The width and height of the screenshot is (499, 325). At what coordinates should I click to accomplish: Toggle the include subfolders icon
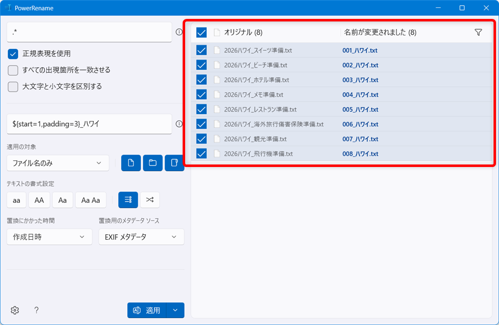click(174, 162)
